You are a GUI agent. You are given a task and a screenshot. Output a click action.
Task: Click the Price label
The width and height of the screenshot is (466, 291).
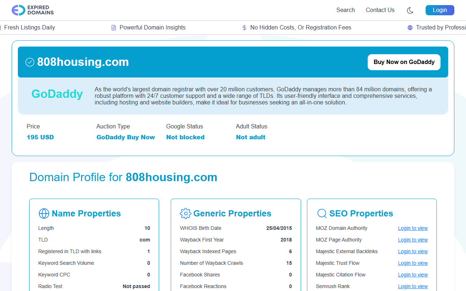[33, 126]
